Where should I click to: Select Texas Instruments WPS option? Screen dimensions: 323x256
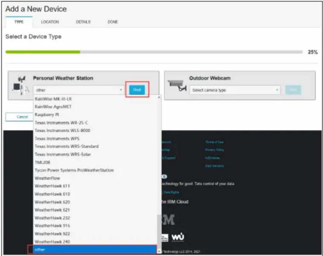tap(95, 138)
